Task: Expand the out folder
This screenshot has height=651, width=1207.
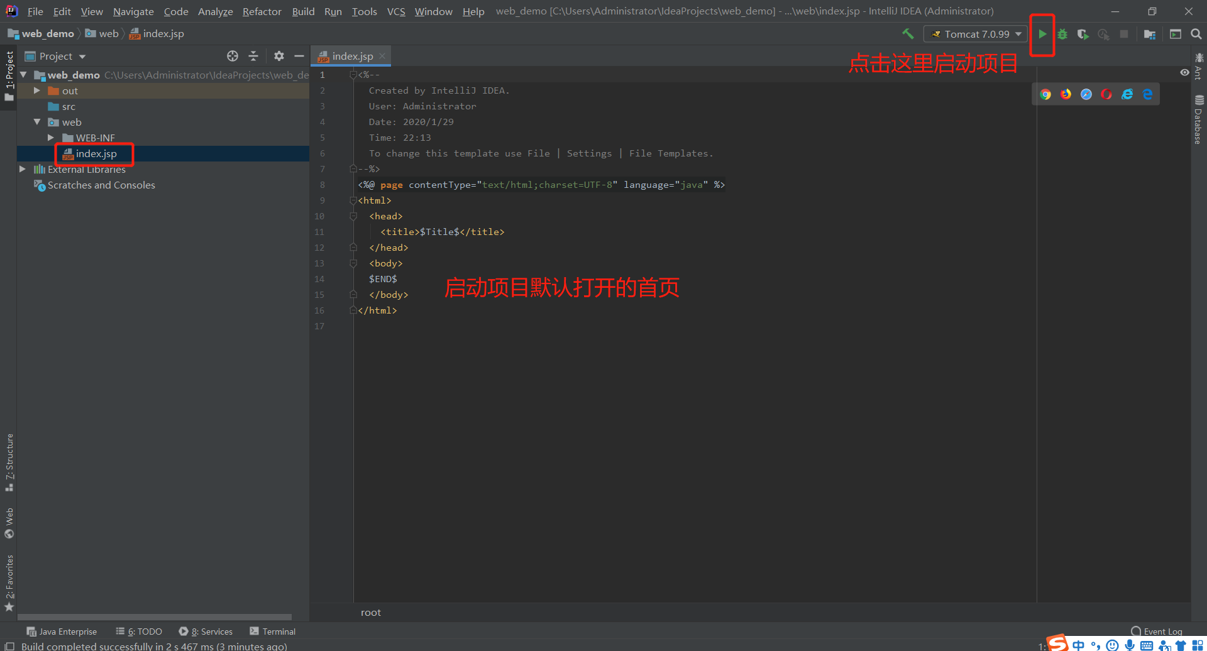Action: coord(37,90)
